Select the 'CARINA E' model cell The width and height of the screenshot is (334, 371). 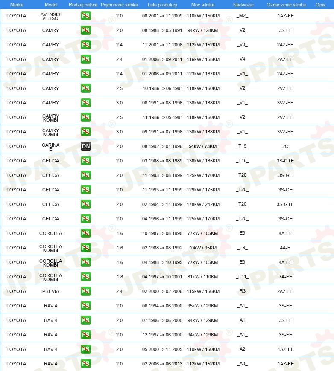pos(50,147)
